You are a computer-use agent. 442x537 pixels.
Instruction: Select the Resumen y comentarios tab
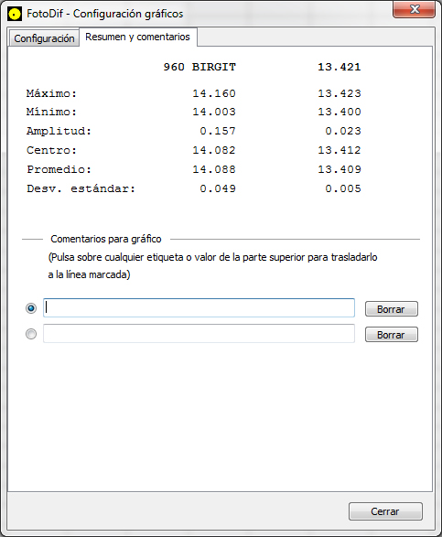[138, 37]
